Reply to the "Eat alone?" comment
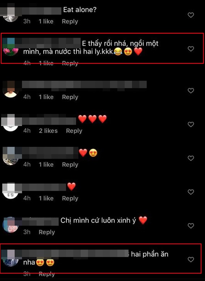The width and height of the screenshot is (205, 281). click(70, 22)
